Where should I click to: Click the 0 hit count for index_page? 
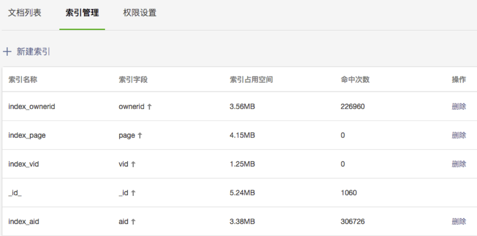point(343,135)
